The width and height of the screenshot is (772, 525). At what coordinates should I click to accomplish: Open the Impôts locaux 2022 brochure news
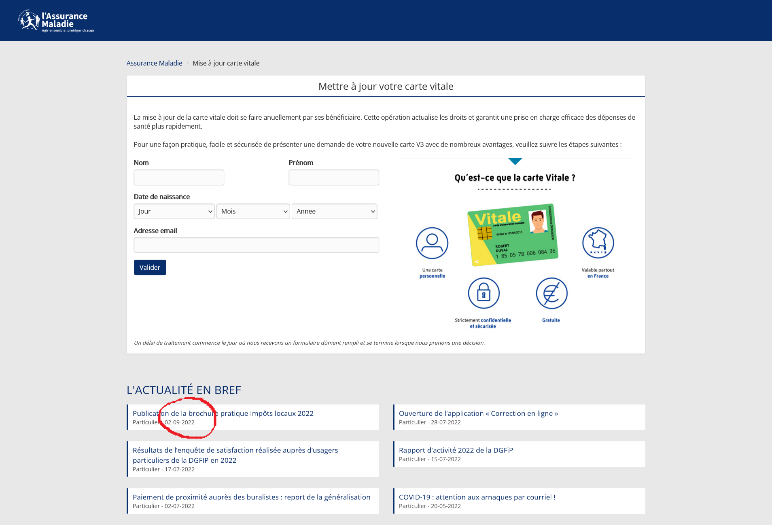(x=223, y=413)
